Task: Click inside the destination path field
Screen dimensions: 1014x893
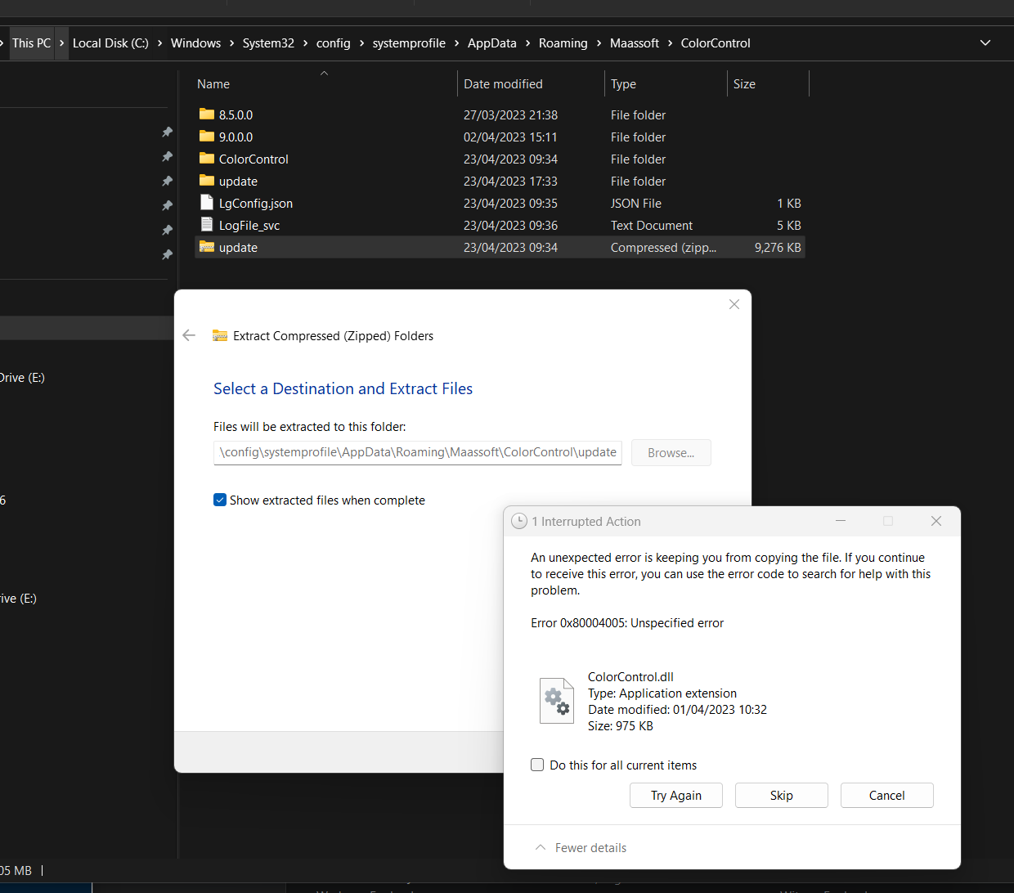Action: click(417, 452)
